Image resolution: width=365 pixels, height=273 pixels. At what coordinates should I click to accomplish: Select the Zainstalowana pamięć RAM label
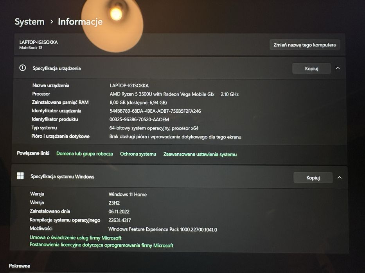coord(60,102)
